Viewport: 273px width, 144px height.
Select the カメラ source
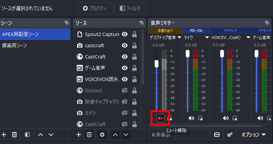(90, 113)
